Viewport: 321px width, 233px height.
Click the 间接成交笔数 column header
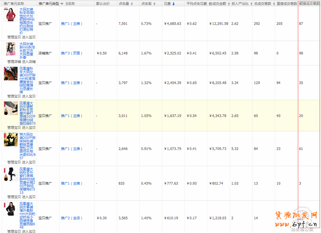tap(309, 4)
